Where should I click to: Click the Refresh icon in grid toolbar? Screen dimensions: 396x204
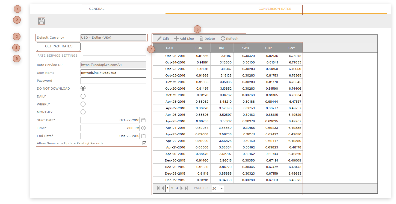(x=223, y=39)
